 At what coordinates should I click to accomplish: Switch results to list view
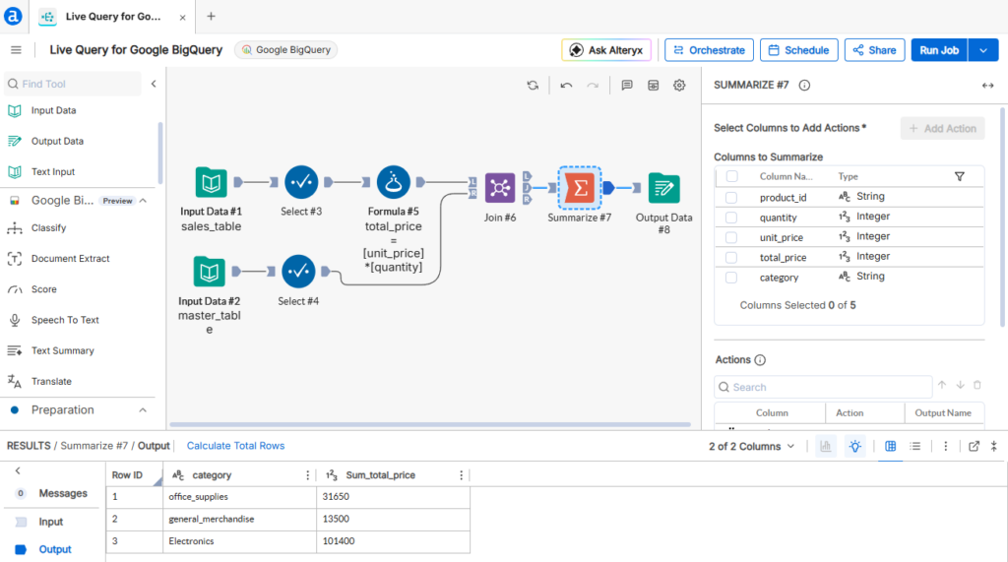click(x=914, y=446)
